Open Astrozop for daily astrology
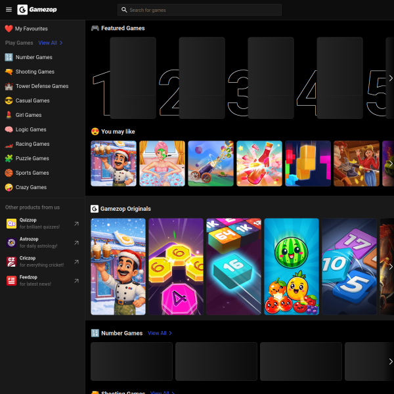This screenshot has width=394, height=394. (43, 242)
